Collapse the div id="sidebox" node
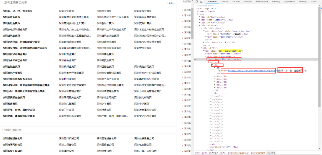 (x=202, y=28)
